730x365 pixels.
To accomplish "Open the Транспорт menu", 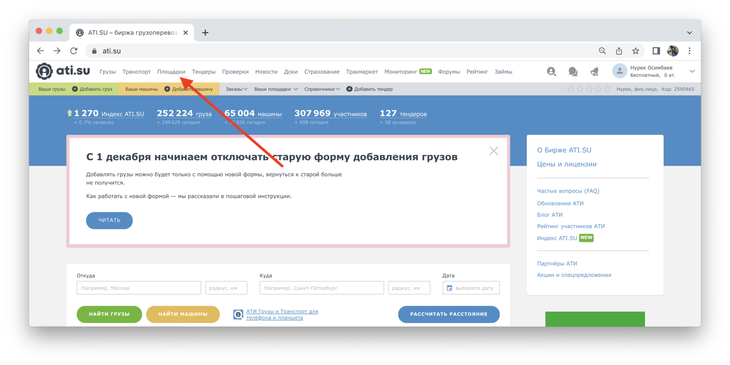I will pos(136,72).
